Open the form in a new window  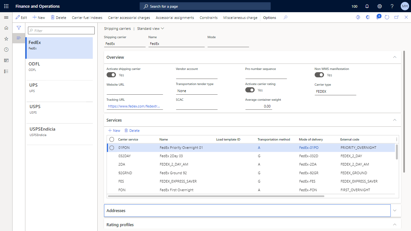tap(397, 17)
